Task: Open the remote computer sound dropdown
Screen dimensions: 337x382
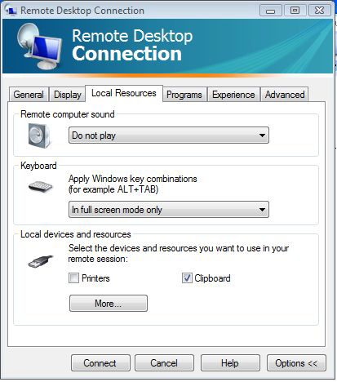Action: point(169,135)
